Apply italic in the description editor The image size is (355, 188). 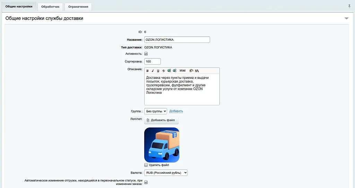(x=153, y=71)
